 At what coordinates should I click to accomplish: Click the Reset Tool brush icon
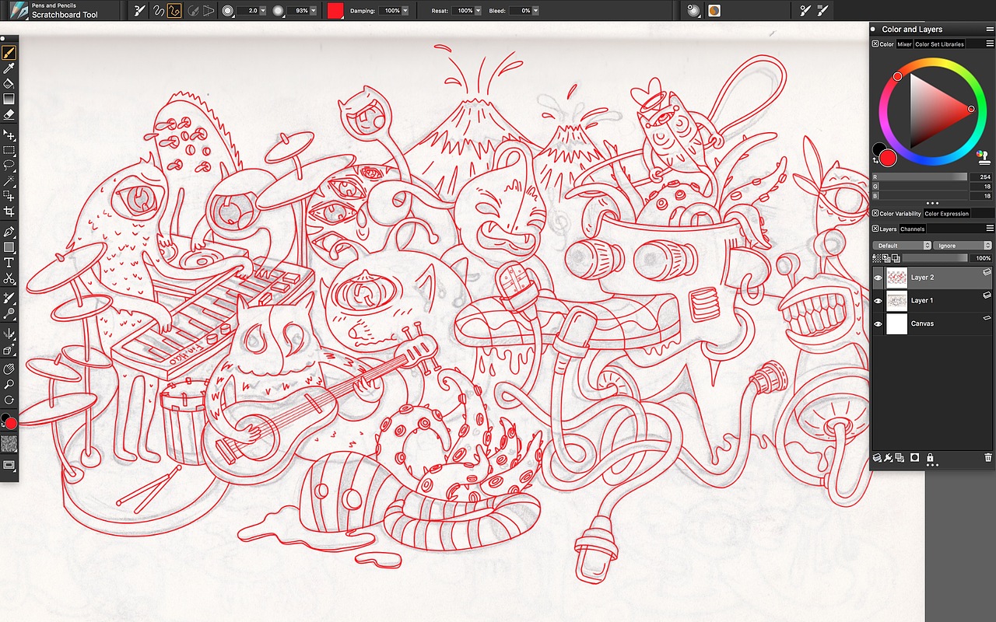[139, 11]
